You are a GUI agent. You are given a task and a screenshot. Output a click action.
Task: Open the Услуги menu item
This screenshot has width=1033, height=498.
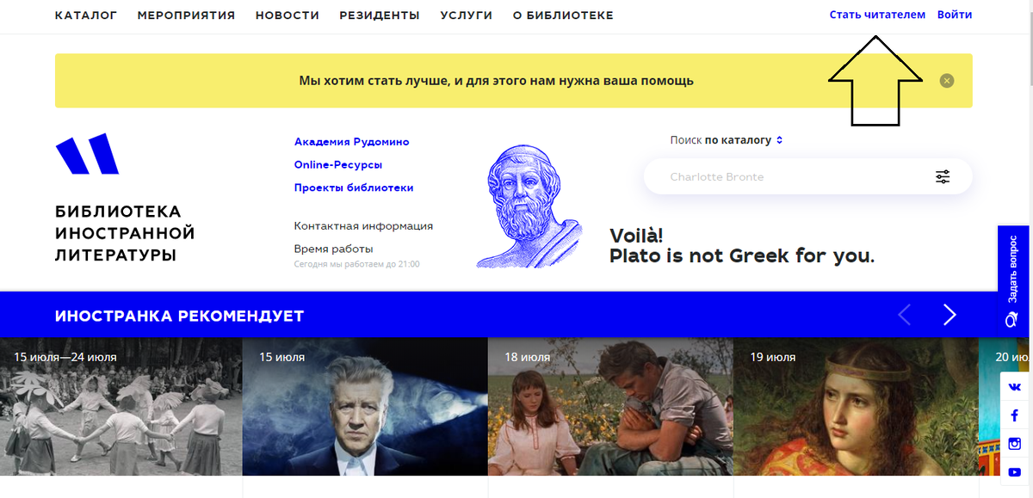[466, 15]
